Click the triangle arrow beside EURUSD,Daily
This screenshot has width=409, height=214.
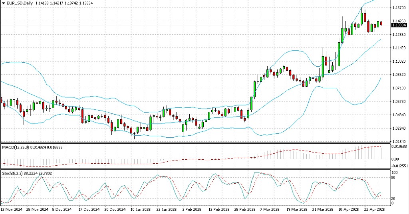click(3, 3)
